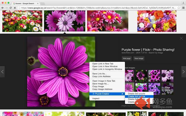The image size is (186, 116).
Task: Show next image with the right arrow
Action: [183, 72]
